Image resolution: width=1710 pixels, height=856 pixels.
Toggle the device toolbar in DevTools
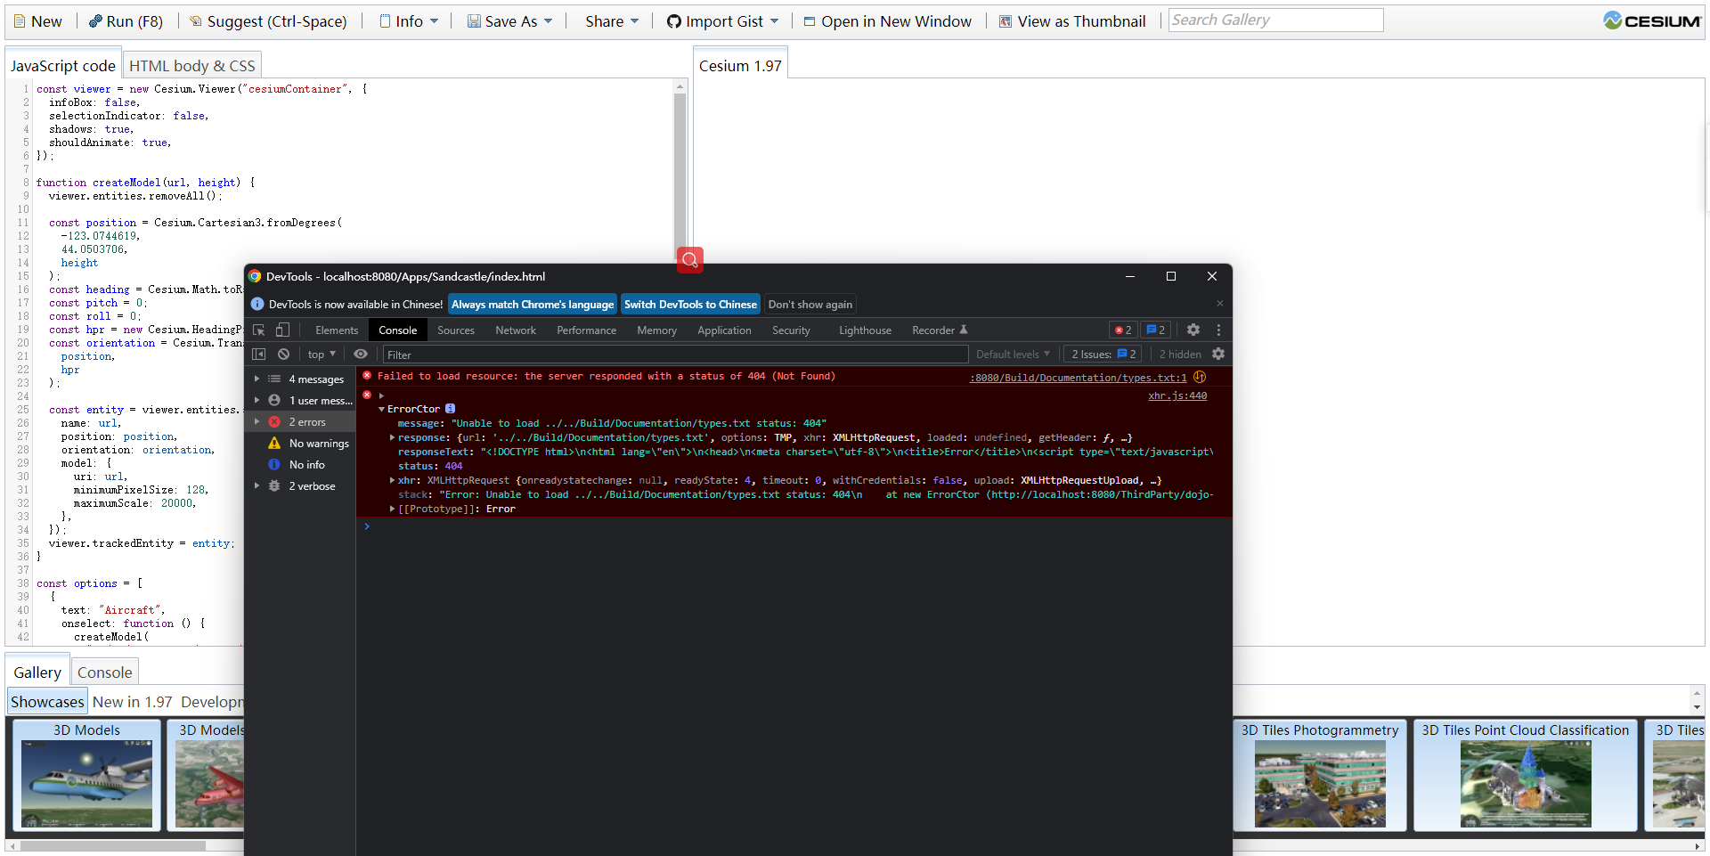point(282,330)
